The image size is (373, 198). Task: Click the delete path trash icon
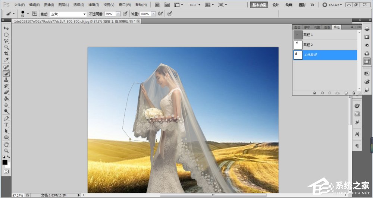click(x=353, y=93)
